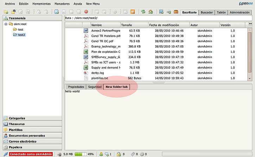Screen dimensions: 255x157
Task: Click the file list vertical scrollbar thumb
Action: (249, 52)
